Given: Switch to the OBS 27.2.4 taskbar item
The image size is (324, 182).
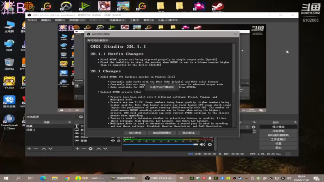Looking at the screenshot, I should point(159,178).
